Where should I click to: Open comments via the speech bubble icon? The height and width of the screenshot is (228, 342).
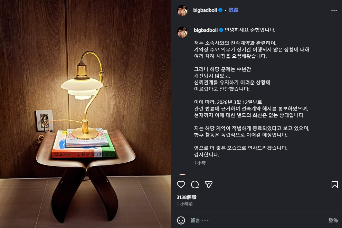coord(195,184)
